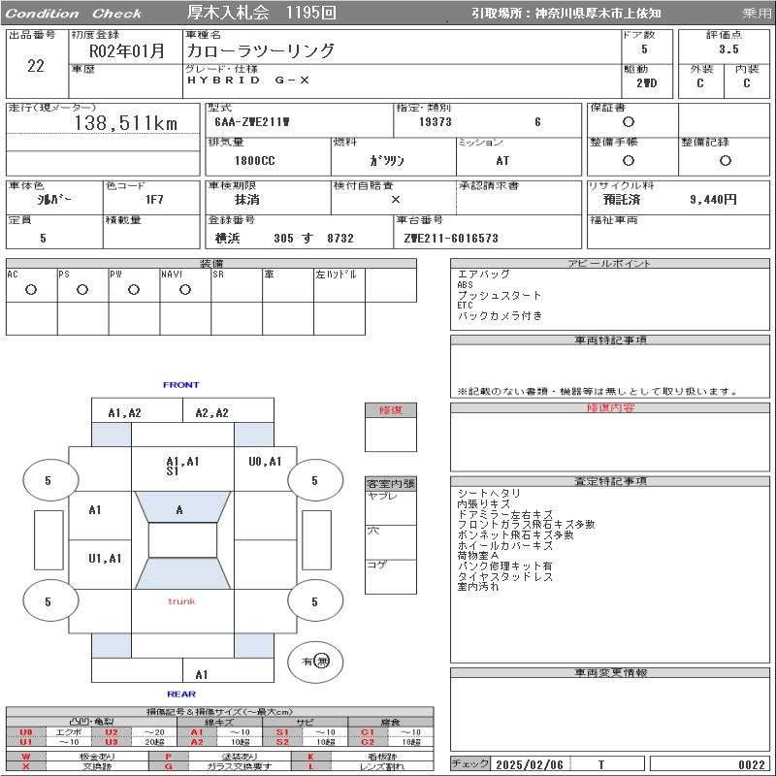Click the U1,A1 damage mark on diagram
Viewport: 776px width, 776px height.
click(x=105, y=558)
